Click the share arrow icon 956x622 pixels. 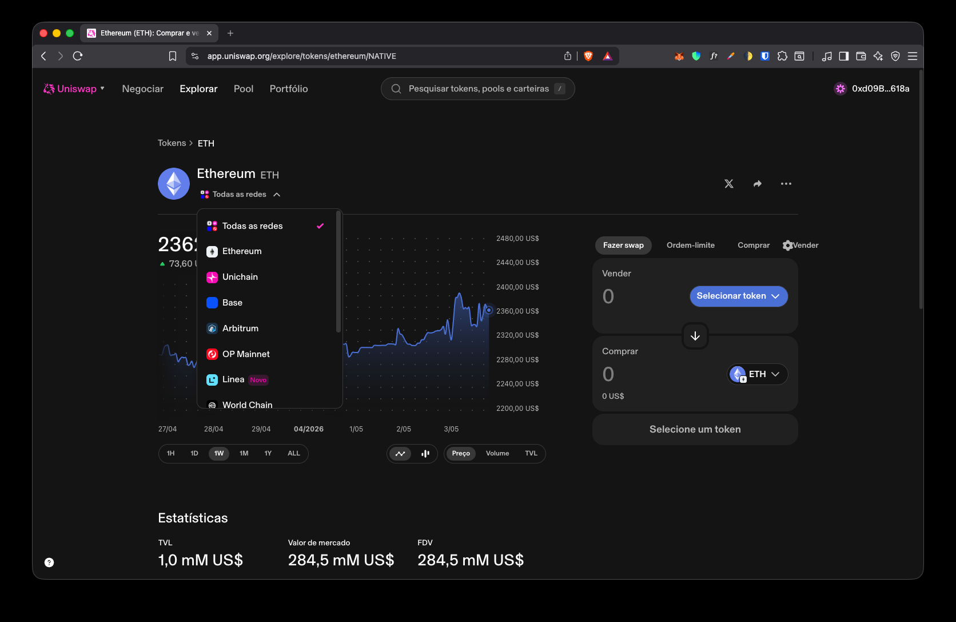pyautogui.click(x=758, y=184)
